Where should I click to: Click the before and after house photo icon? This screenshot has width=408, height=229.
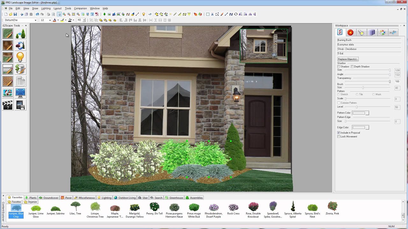coord(8,93)
